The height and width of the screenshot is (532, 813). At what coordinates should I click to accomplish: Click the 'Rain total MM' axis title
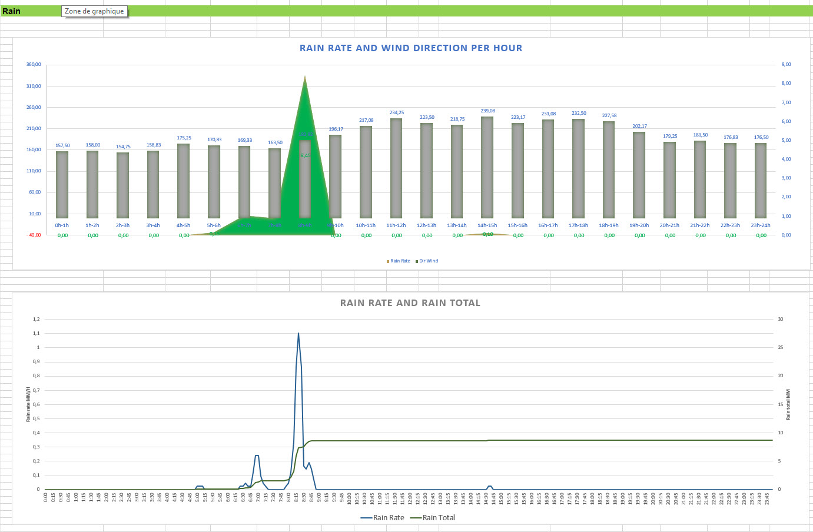788,404
